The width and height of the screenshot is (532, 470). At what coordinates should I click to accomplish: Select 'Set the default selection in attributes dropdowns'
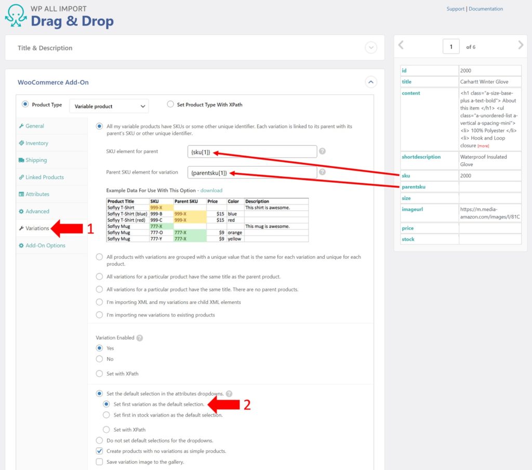99,393
